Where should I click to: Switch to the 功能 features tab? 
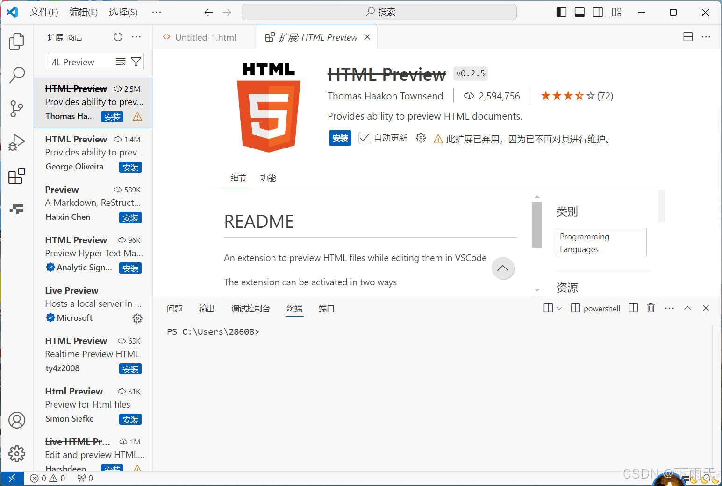[268, 178]
